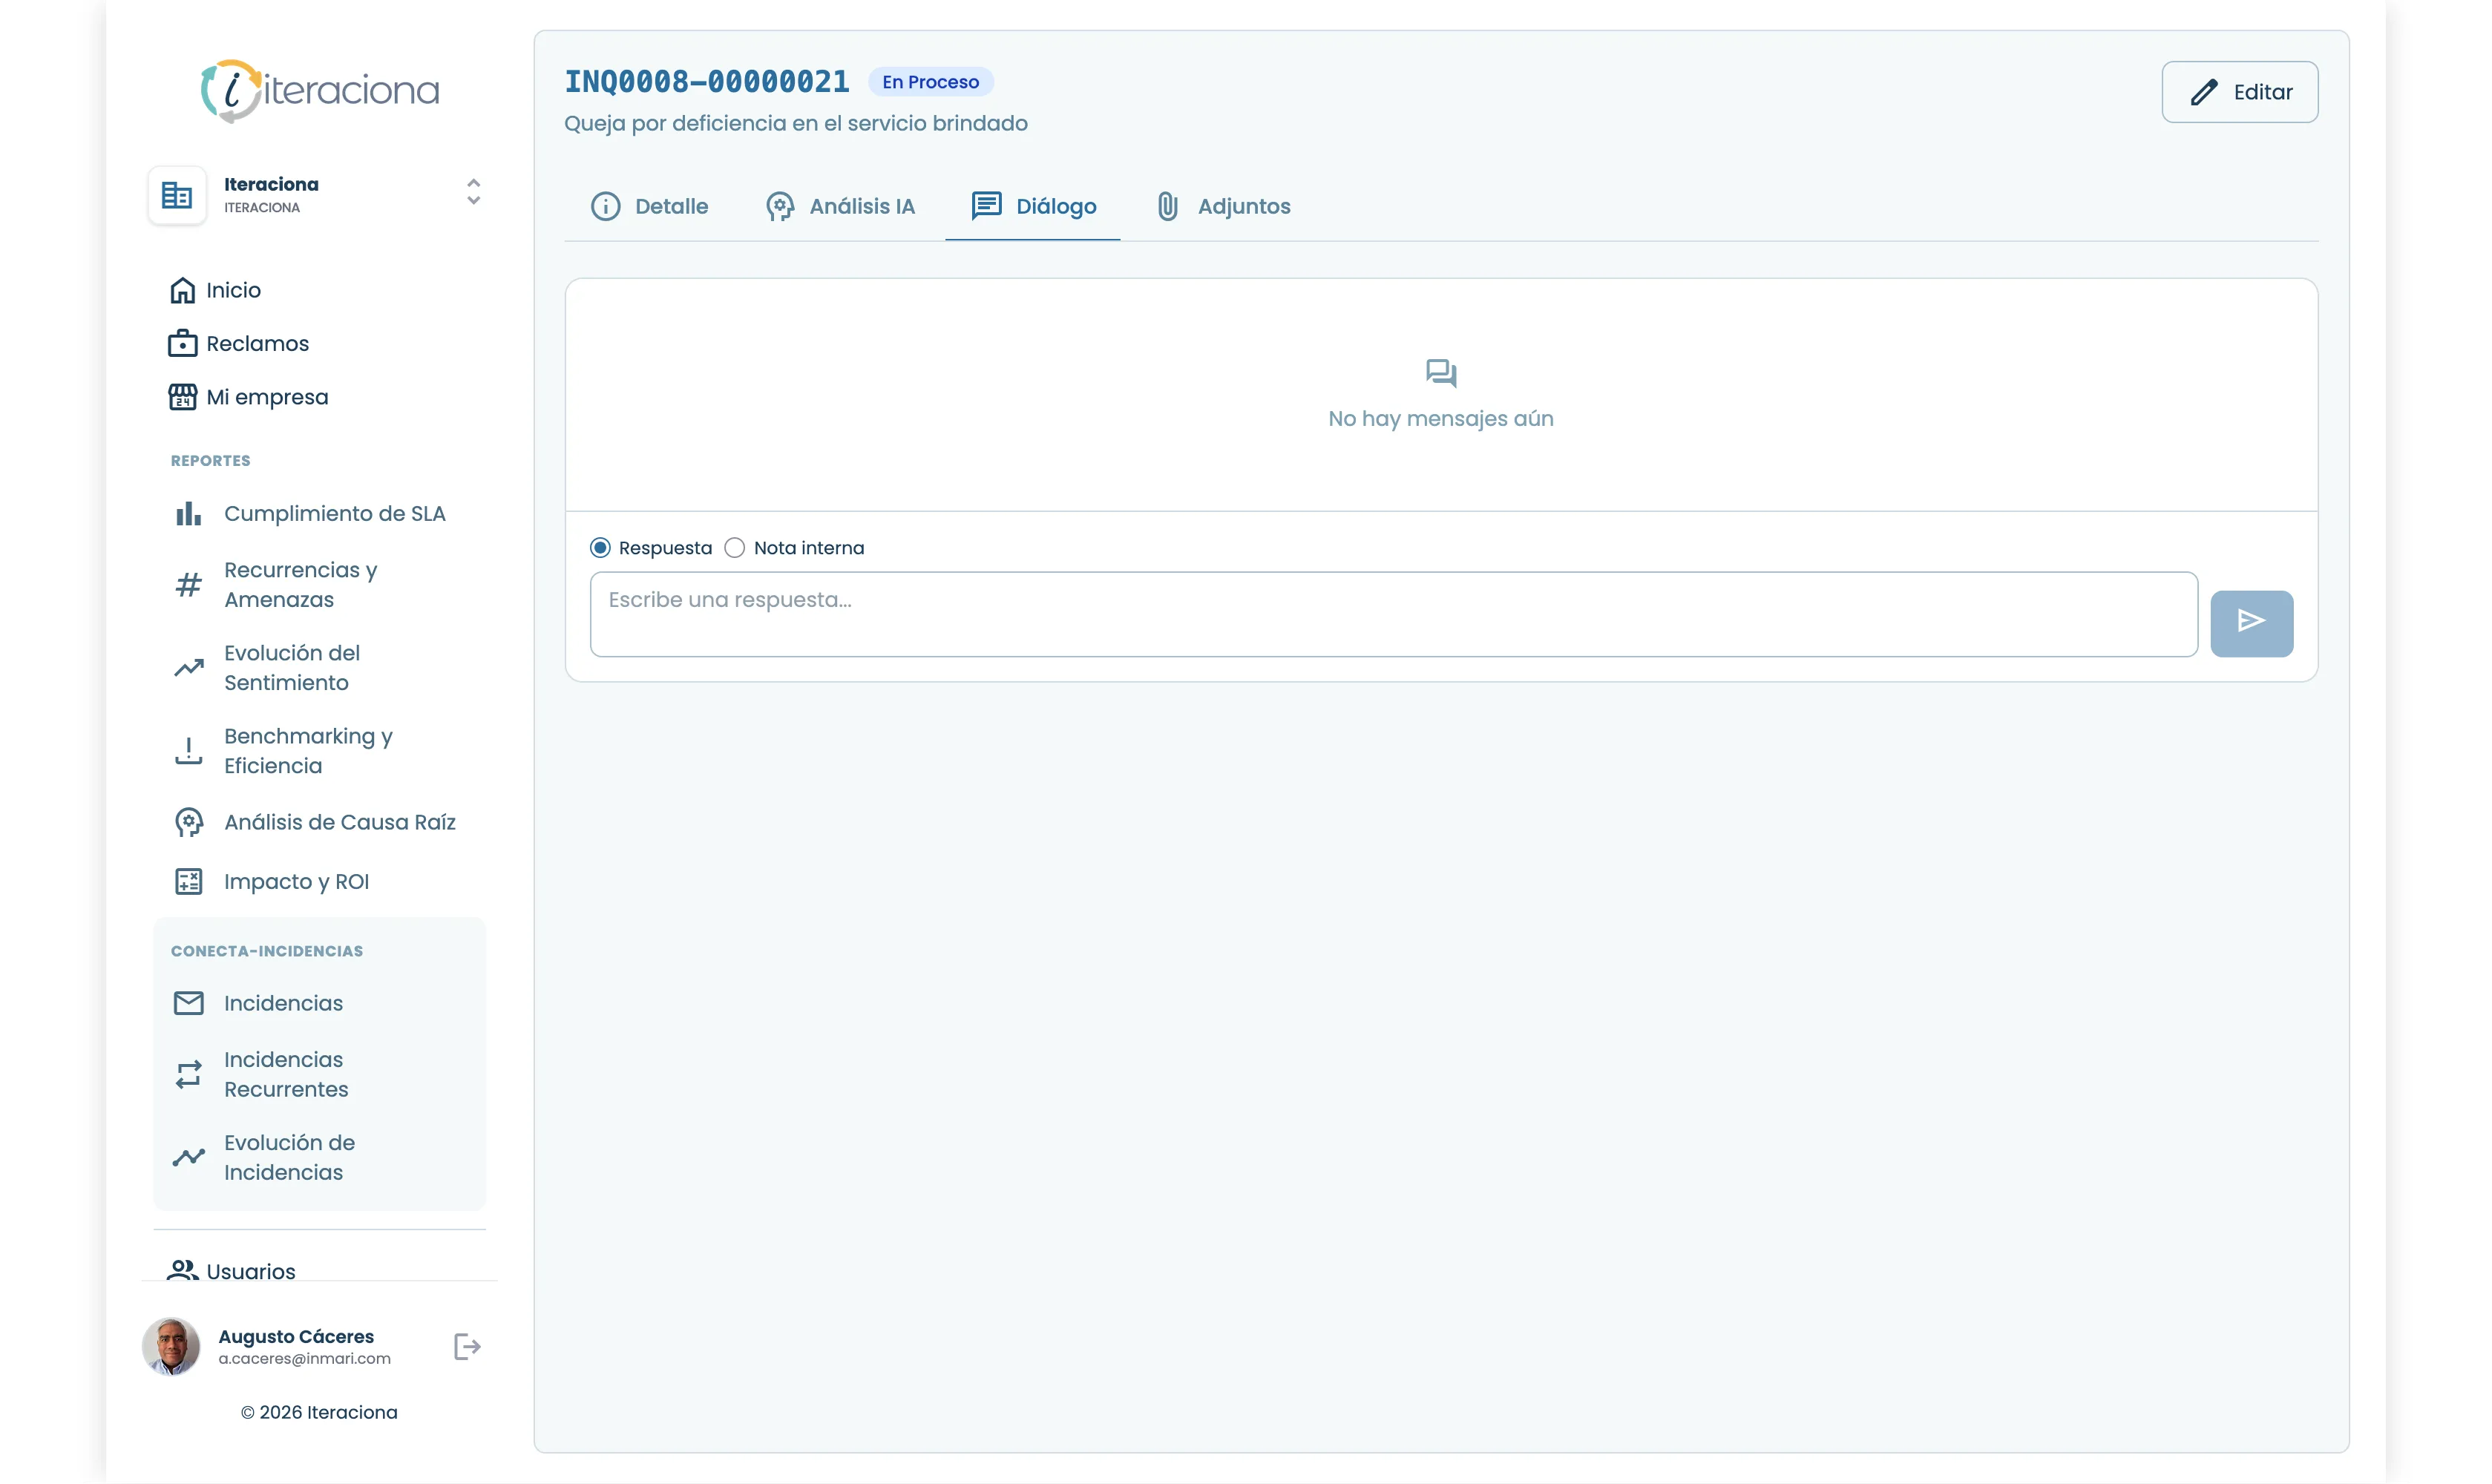The width and height of the screenshot is (2492, 1484).
Task: Open Incidencias Recurrentes repeat item
Action: (x=285, y=1074)
